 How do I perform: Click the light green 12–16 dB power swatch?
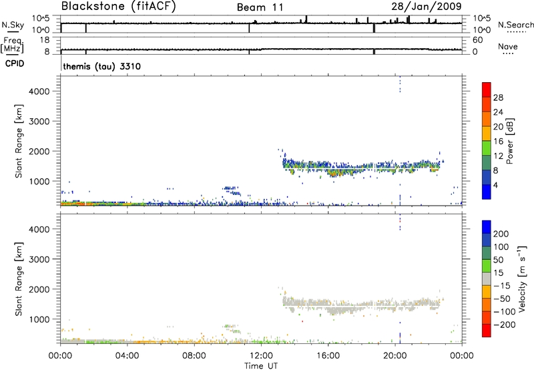point(487,148)
